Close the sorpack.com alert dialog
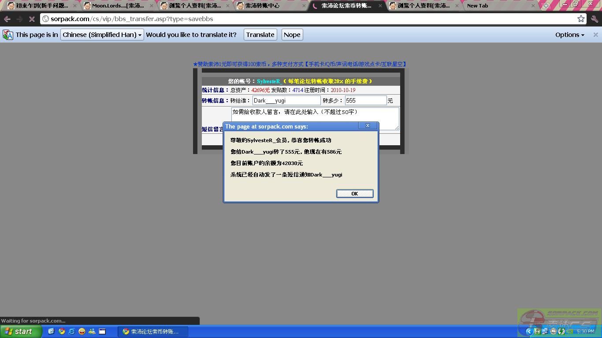Image resolution: width=602 pixels, height=338 pixels. pos(354,194)
